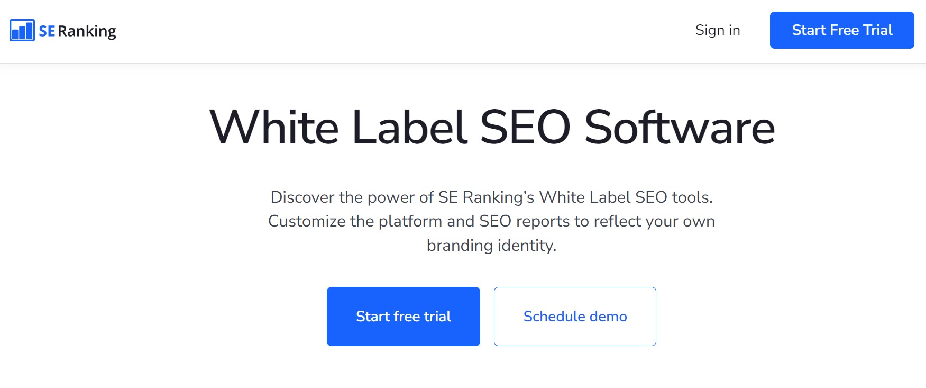Open the Sign in link

coord(718,30)
